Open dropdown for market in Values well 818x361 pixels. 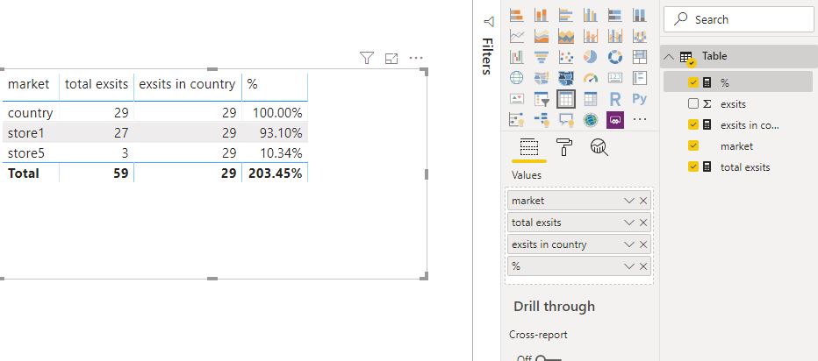[628, 201]
